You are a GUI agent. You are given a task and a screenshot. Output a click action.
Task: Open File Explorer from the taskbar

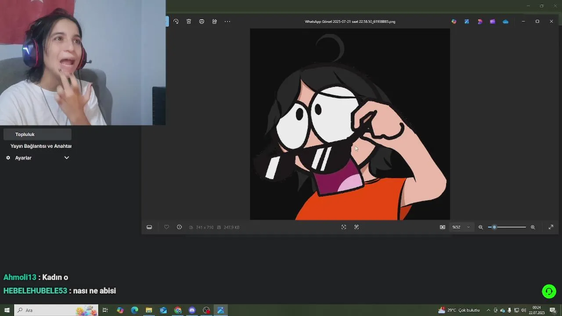[x=149, y=310]
